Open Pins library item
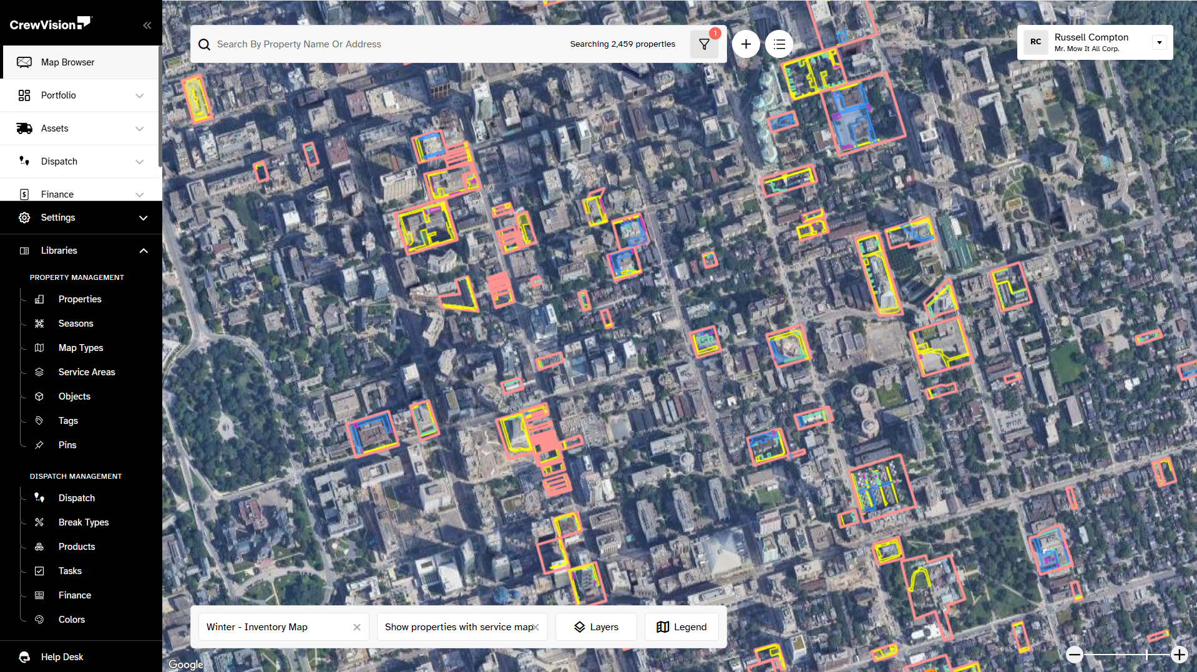The height and width of the screenshot is (672, 1197). (67, 445)
